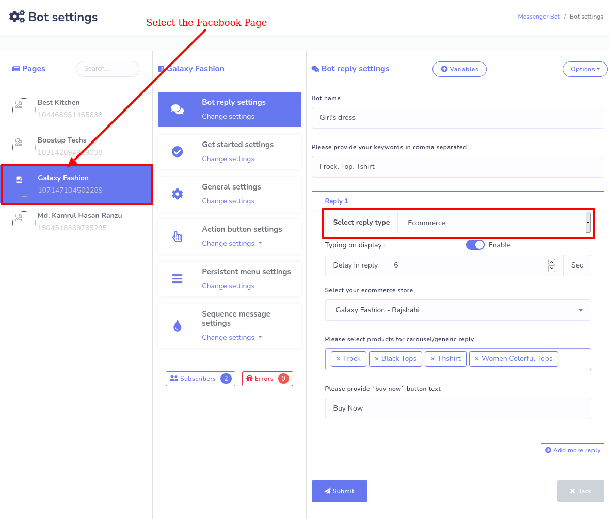Expand Sequence message Change settings dropdown
The width and height of the screenshot is (609, 519).
232,337
